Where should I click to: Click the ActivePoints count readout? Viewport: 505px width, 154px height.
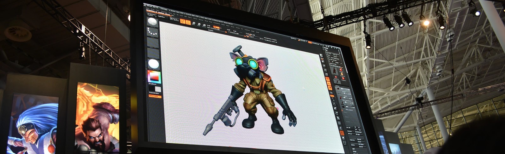(270, 38)
